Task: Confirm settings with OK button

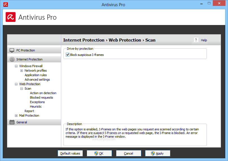Action: coord(99,153)
